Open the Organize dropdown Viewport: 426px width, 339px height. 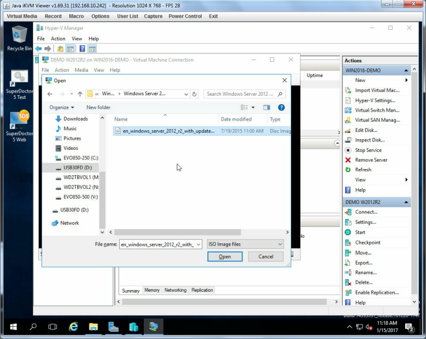[61, 108]
